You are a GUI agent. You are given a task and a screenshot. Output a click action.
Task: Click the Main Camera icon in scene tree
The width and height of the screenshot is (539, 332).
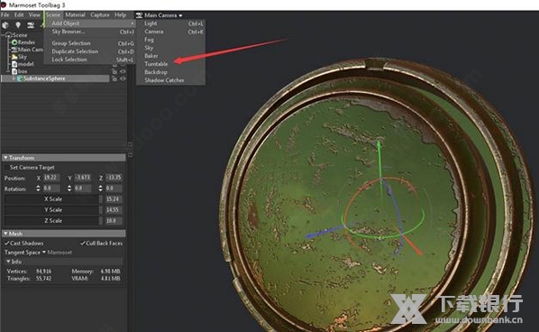point(14,50)
